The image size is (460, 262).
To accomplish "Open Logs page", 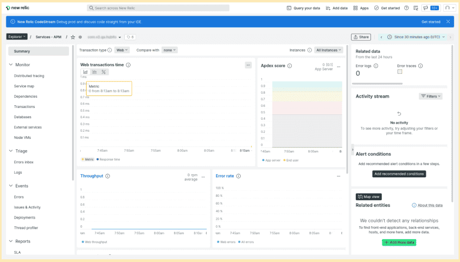I will coord(18,172).
